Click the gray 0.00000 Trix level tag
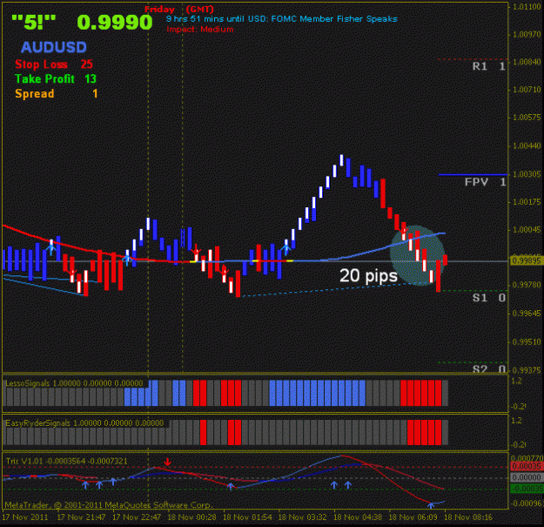 [x=527, y=477]
